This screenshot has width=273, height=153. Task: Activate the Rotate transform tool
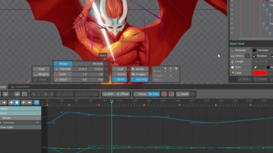pos(63,64)
